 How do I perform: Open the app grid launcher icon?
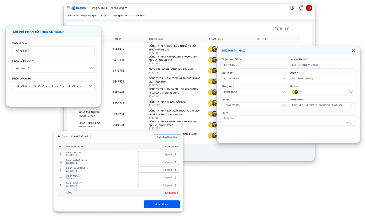point(69,8)
